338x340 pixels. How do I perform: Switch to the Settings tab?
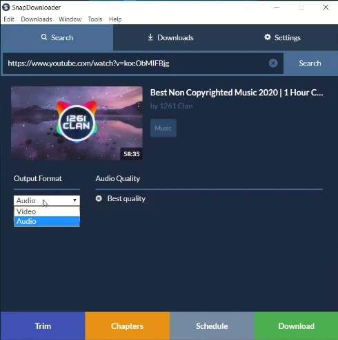coord(282,37)
